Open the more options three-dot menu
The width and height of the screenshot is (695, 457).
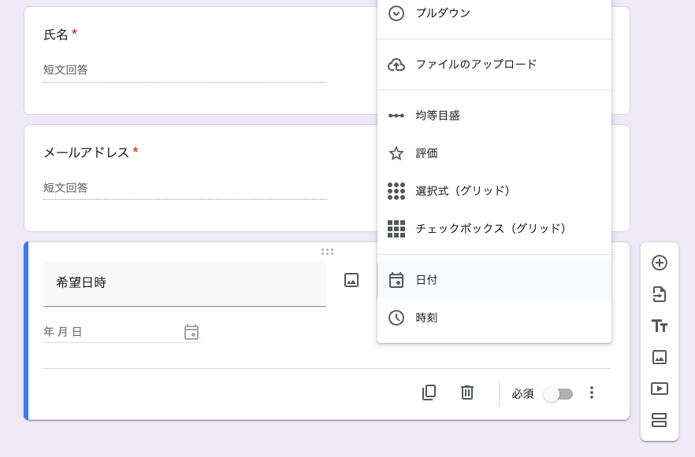click(592, 393)
